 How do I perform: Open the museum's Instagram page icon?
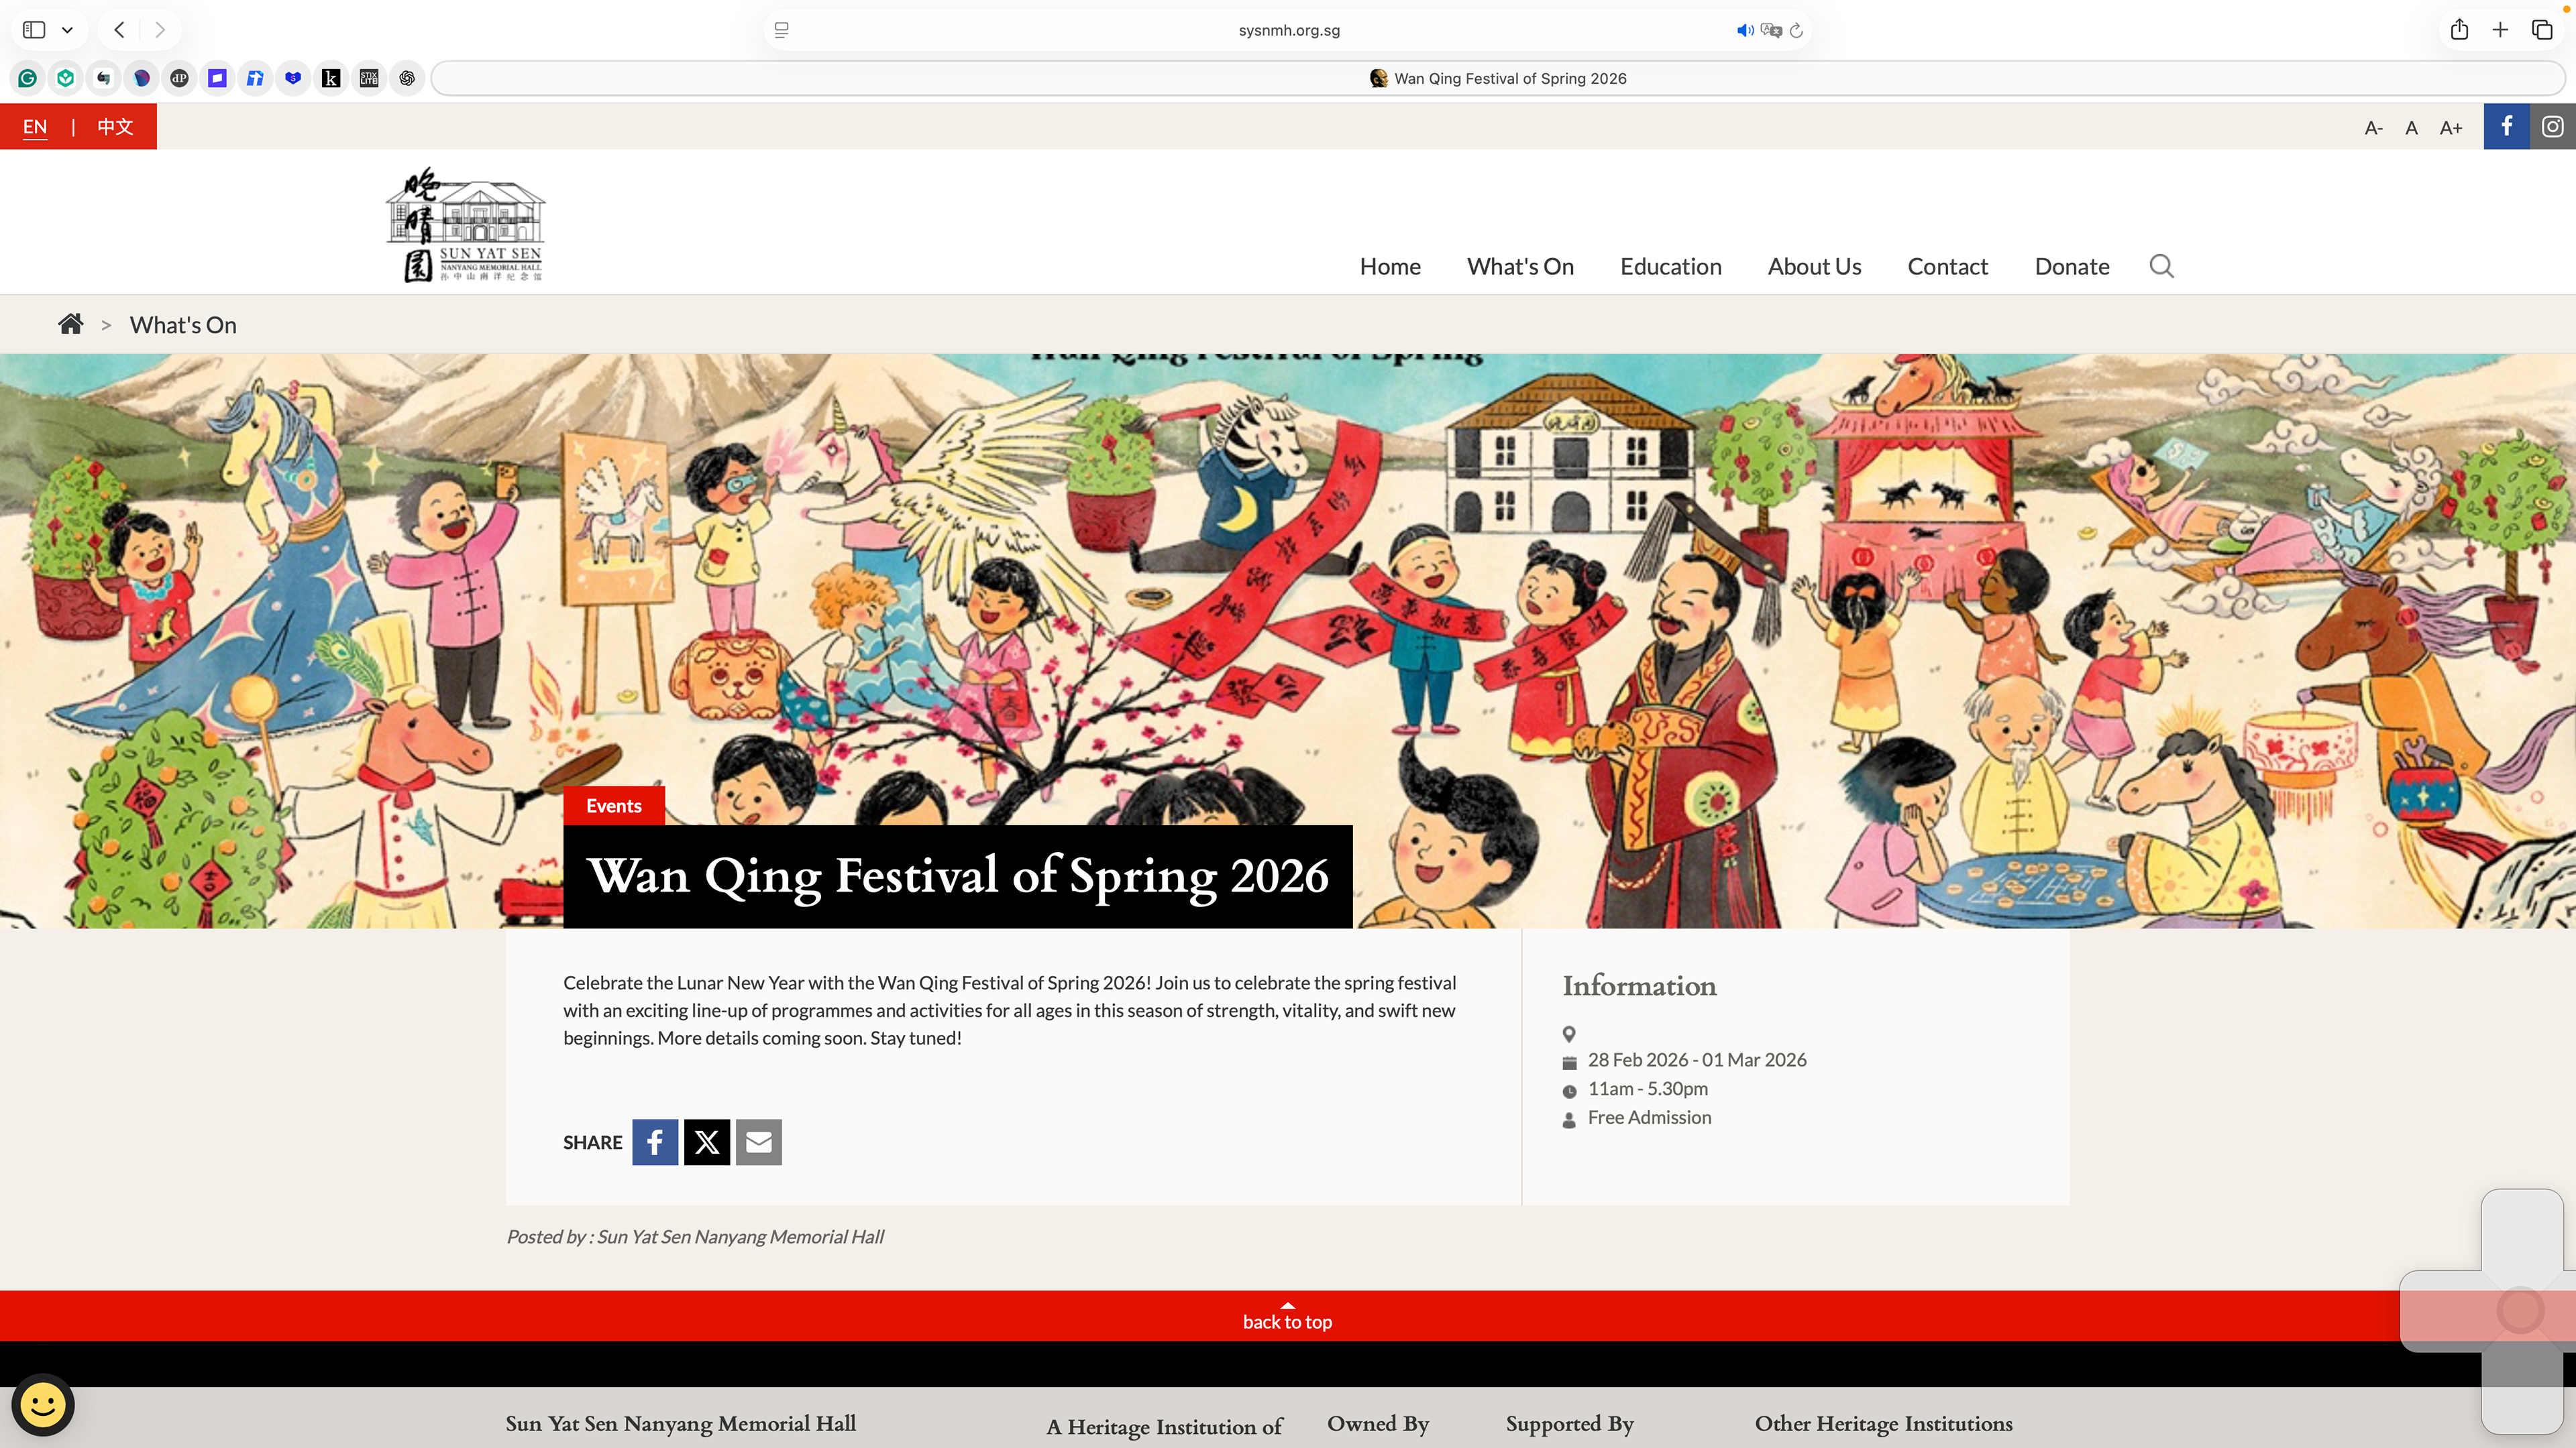click(x=2553, y=127)
